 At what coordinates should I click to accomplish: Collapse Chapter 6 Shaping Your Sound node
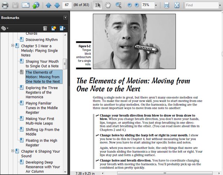pos(13,151)
